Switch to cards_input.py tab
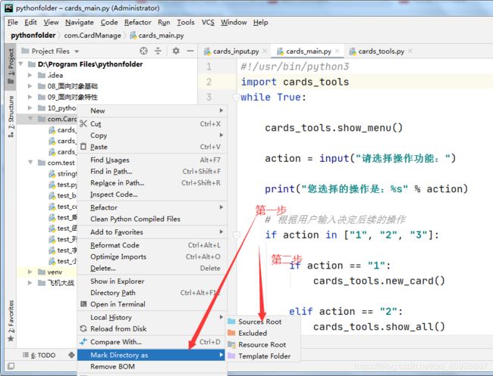Image resolution: width=493 pixels, height=376 pixels. point(236,51)
